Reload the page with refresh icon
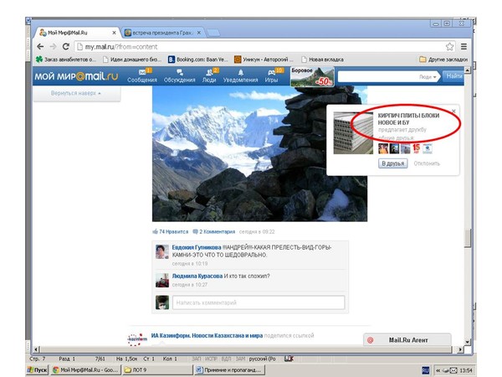 (66, 47)
